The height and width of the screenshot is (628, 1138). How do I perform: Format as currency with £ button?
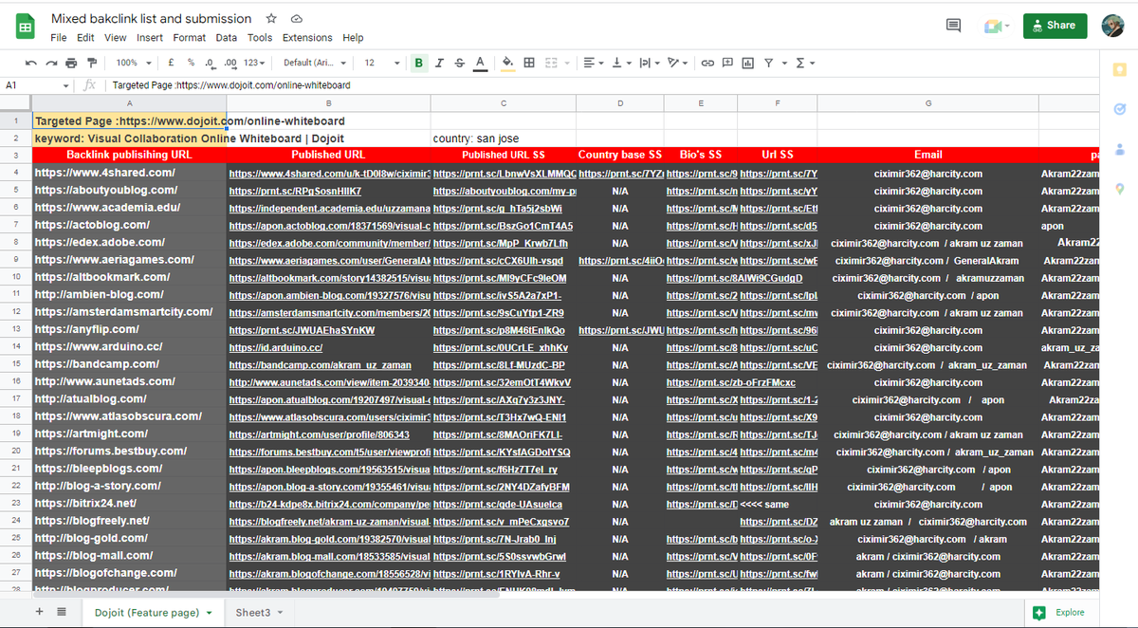click(x=170, y=63)
